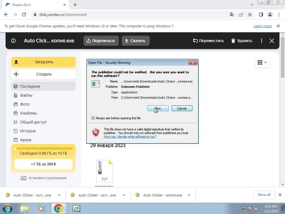Screen dimensions: 285x214
Task: Expand first Auto Clicker download options chevron
Action: pyautogui.click(x=59, y=195)
